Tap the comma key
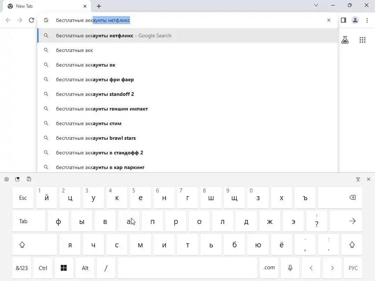Viewport: 375px width, 281px height. pyautogui.click(x=305, y=245)
